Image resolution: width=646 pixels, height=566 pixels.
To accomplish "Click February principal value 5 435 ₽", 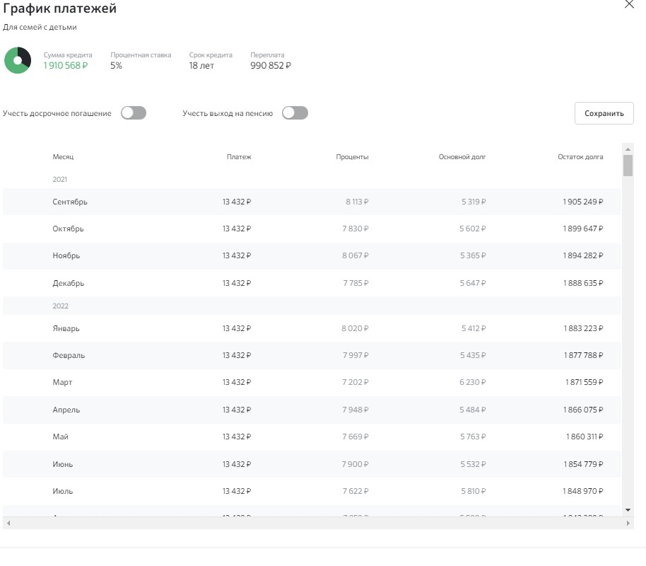I will pos(473,355).
